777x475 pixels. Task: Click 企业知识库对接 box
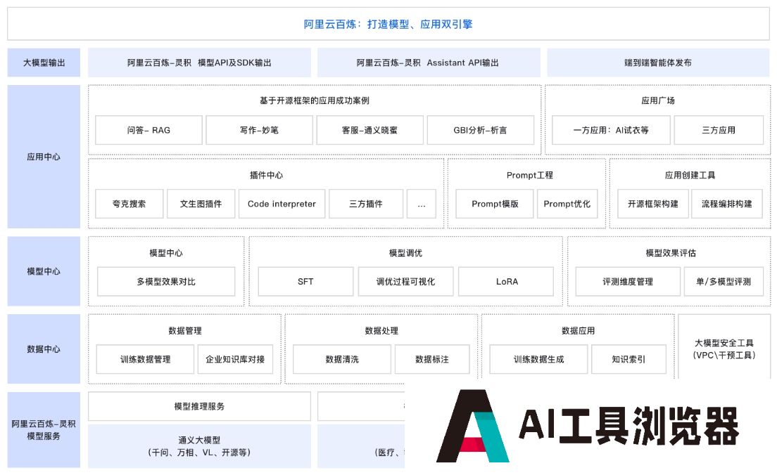point(235,359)
